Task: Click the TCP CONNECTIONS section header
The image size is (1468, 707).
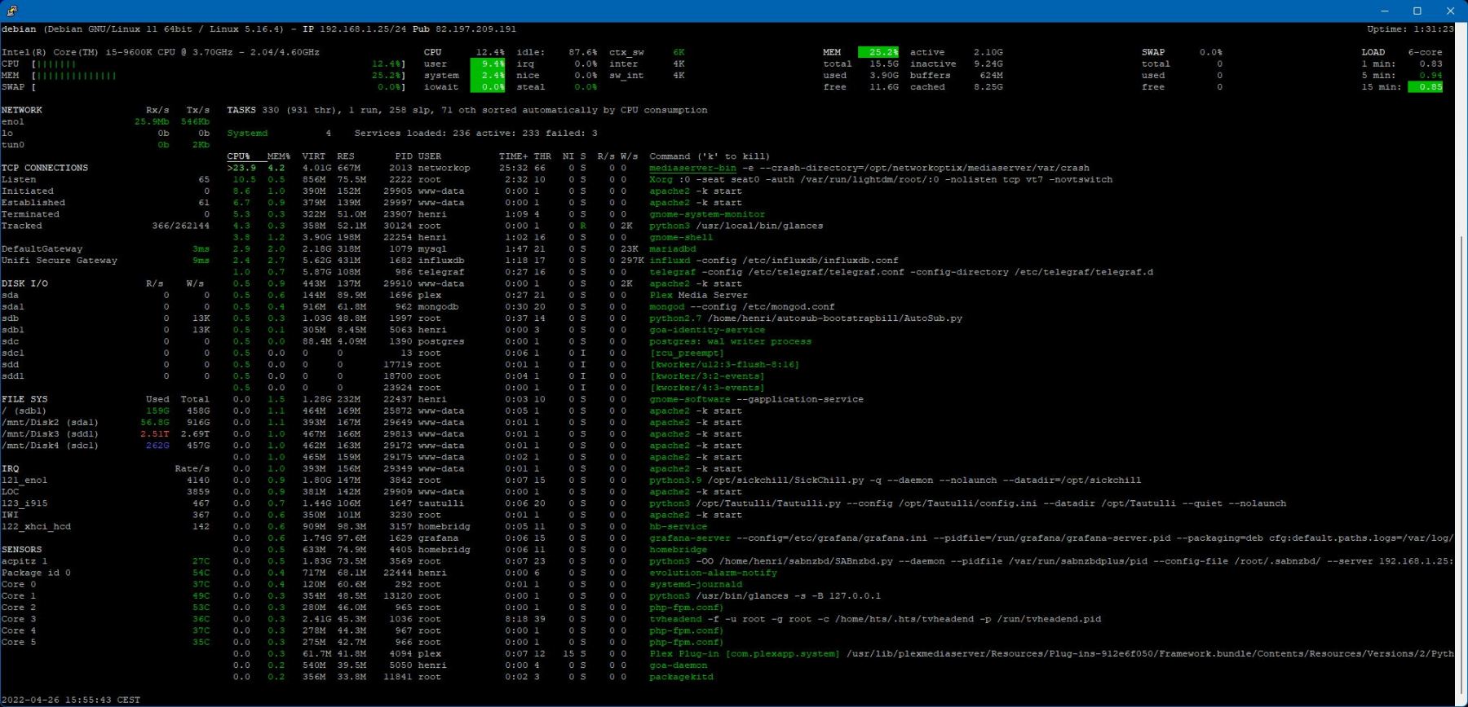Action: tap(44, 168)
